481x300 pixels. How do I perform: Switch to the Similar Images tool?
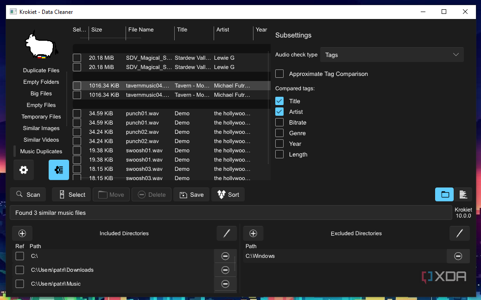pyautogui.click(x=41, y=128)
